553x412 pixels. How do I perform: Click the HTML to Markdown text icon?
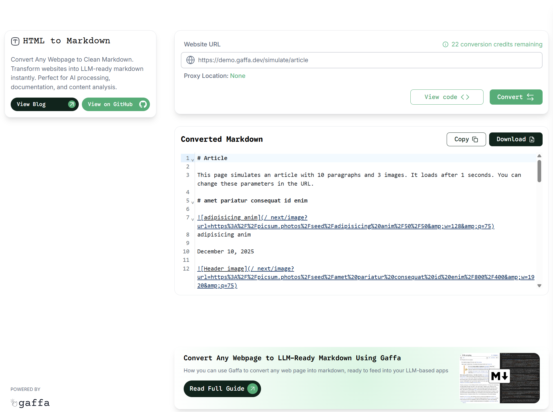15,41
